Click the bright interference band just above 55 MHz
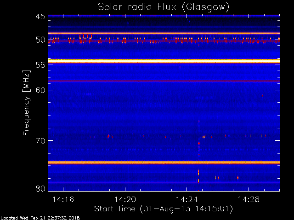Viewport: 294px width, 220px height. (164, 61)
